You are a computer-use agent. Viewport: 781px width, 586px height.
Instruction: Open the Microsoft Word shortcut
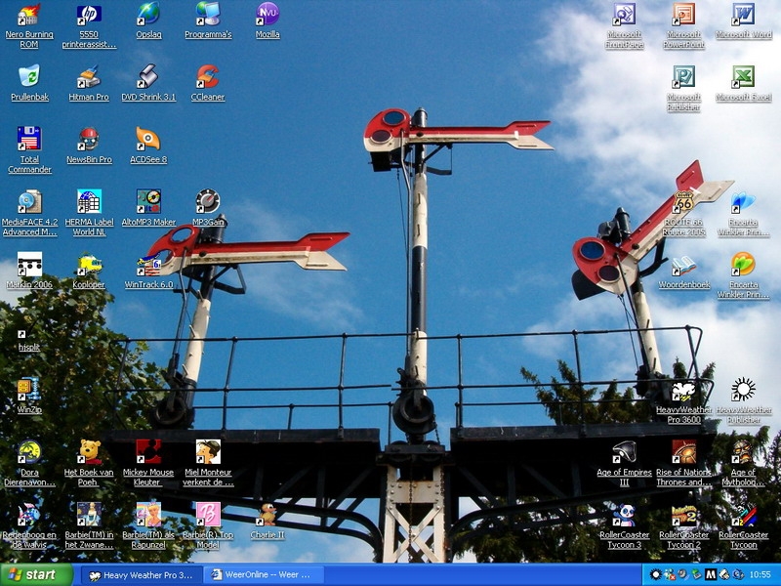(743, 16)
